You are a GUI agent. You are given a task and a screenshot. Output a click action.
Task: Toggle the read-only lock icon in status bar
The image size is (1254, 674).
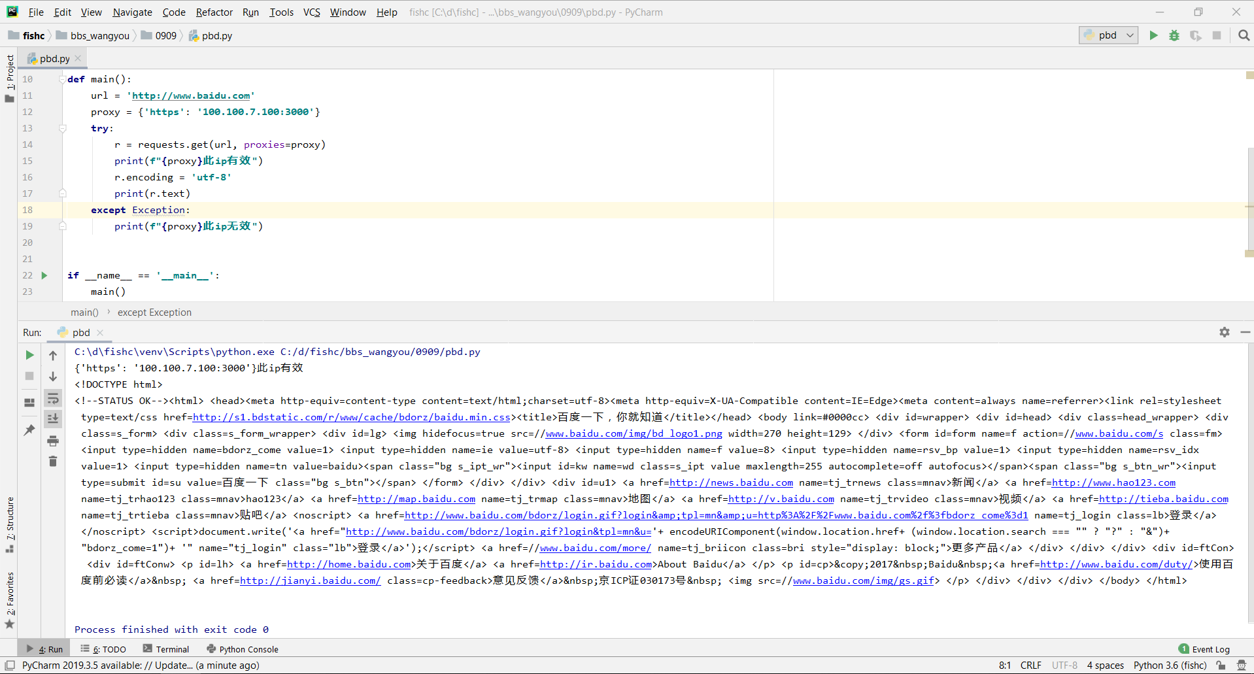coord(1221,666)
